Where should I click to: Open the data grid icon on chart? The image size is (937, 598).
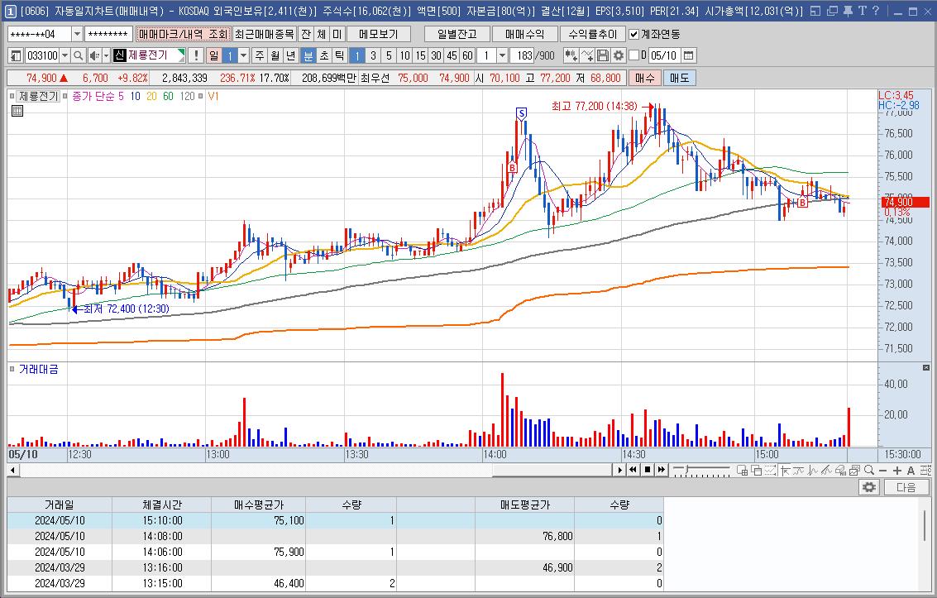(17, 111)
